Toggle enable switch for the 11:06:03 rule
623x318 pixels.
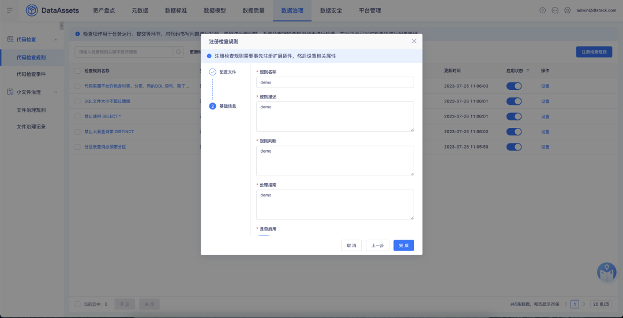pyautogui.click(x=513, y=86)
